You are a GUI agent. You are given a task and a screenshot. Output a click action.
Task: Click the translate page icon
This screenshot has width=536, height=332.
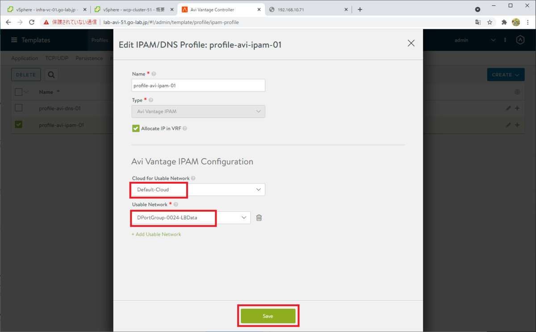(x=477, y=22)
